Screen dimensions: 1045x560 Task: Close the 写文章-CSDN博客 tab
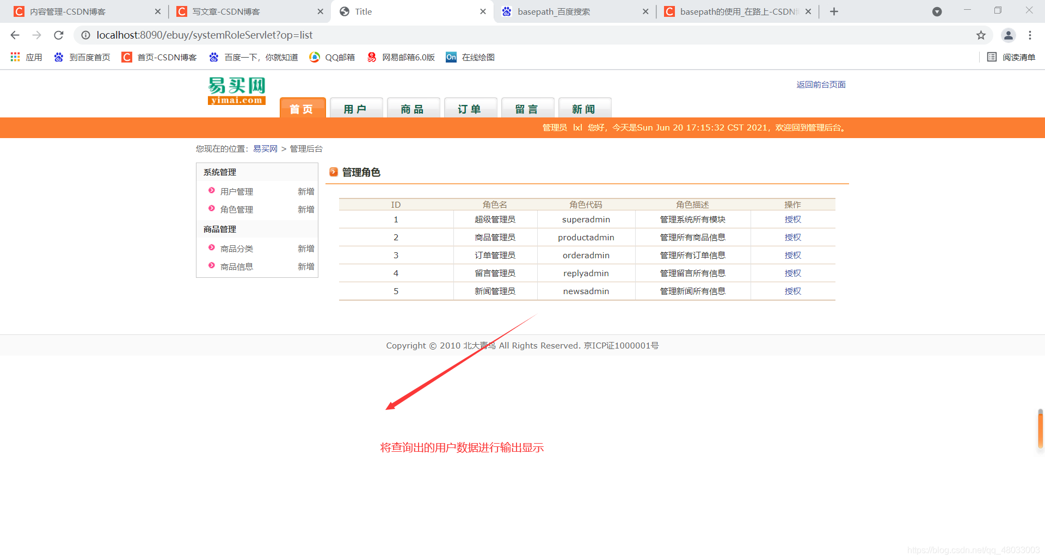click(320, 11)
